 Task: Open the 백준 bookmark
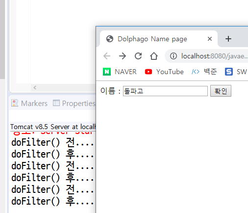[x=204, y=72]
